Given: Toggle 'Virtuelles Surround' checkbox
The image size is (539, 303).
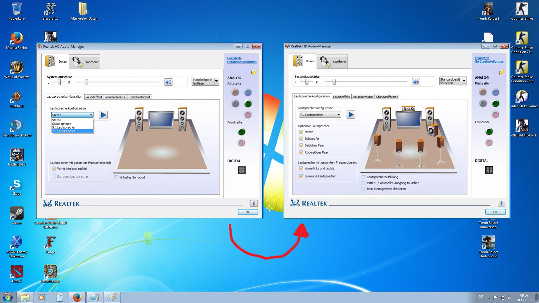Looking at the screenshot, I should click(x=116, y=177).
